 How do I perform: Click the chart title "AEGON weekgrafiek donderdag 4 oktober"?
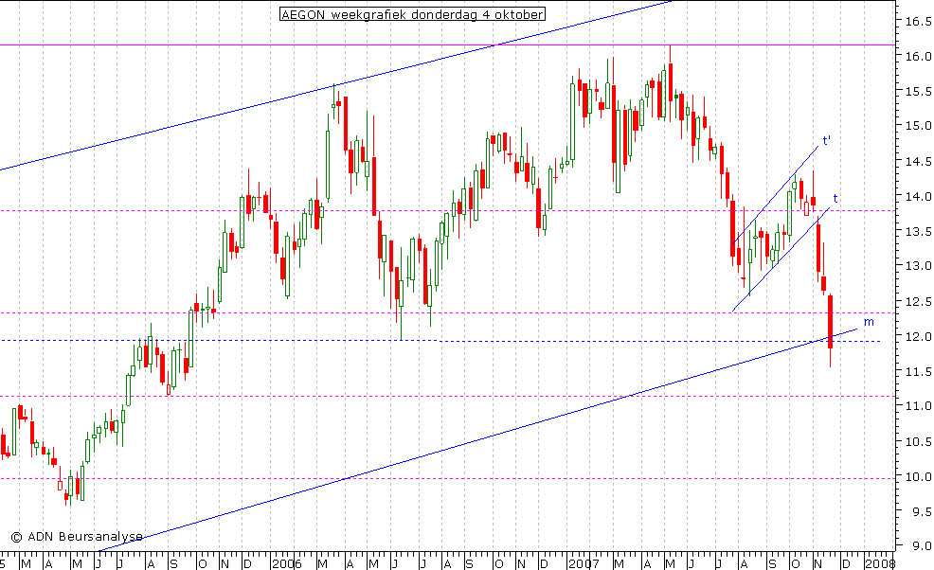(412, 14)
